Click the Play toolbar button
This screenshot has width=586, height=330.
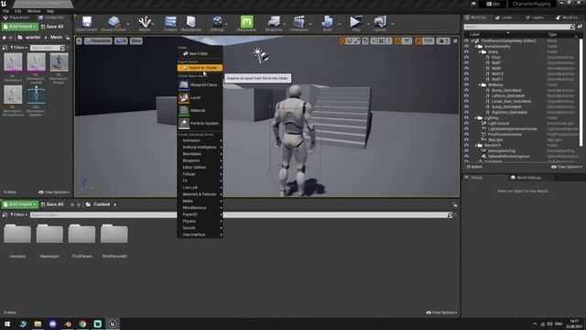point(356,24)
